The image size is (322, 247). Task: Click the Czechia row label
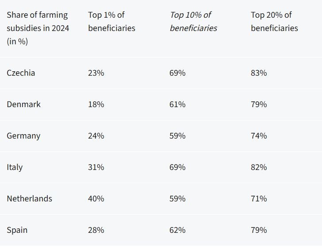click(21, 73)
